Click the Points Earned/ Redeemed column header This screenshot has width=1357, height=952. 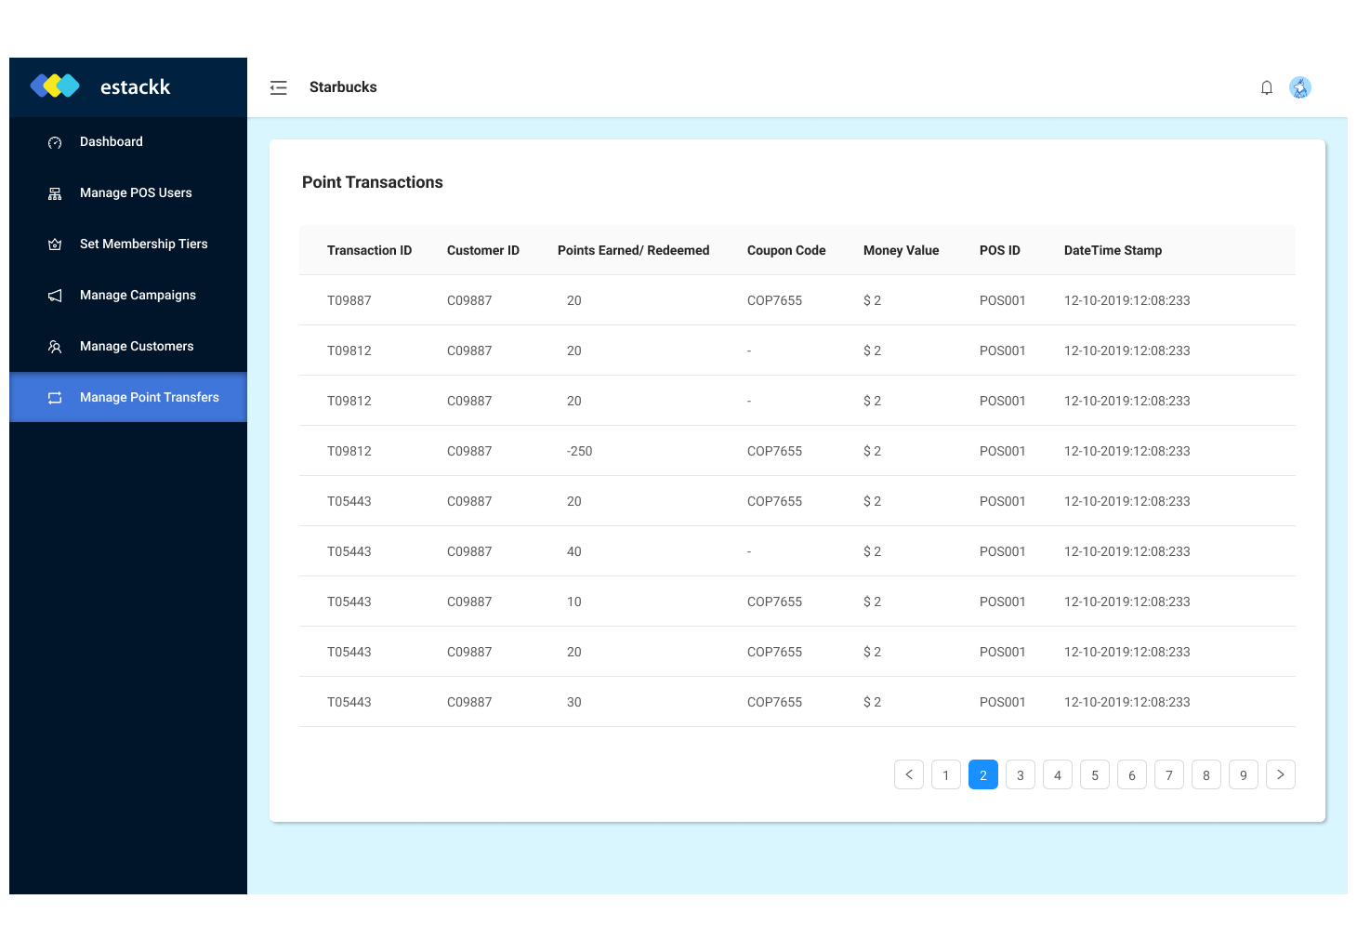pyautogui.click(x=633, y=250)
